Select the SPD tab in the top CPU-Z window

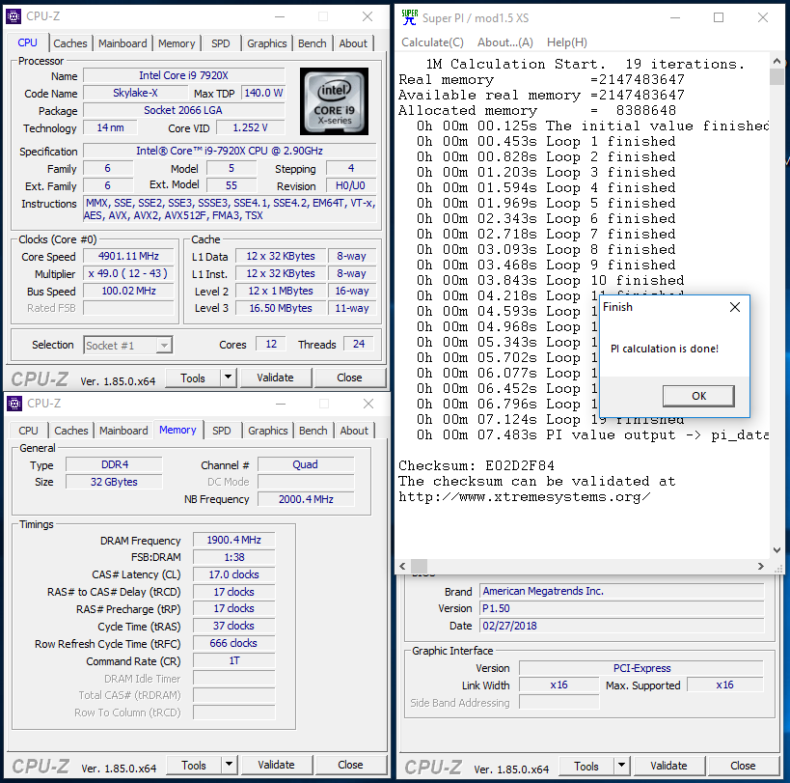[221, 43]
